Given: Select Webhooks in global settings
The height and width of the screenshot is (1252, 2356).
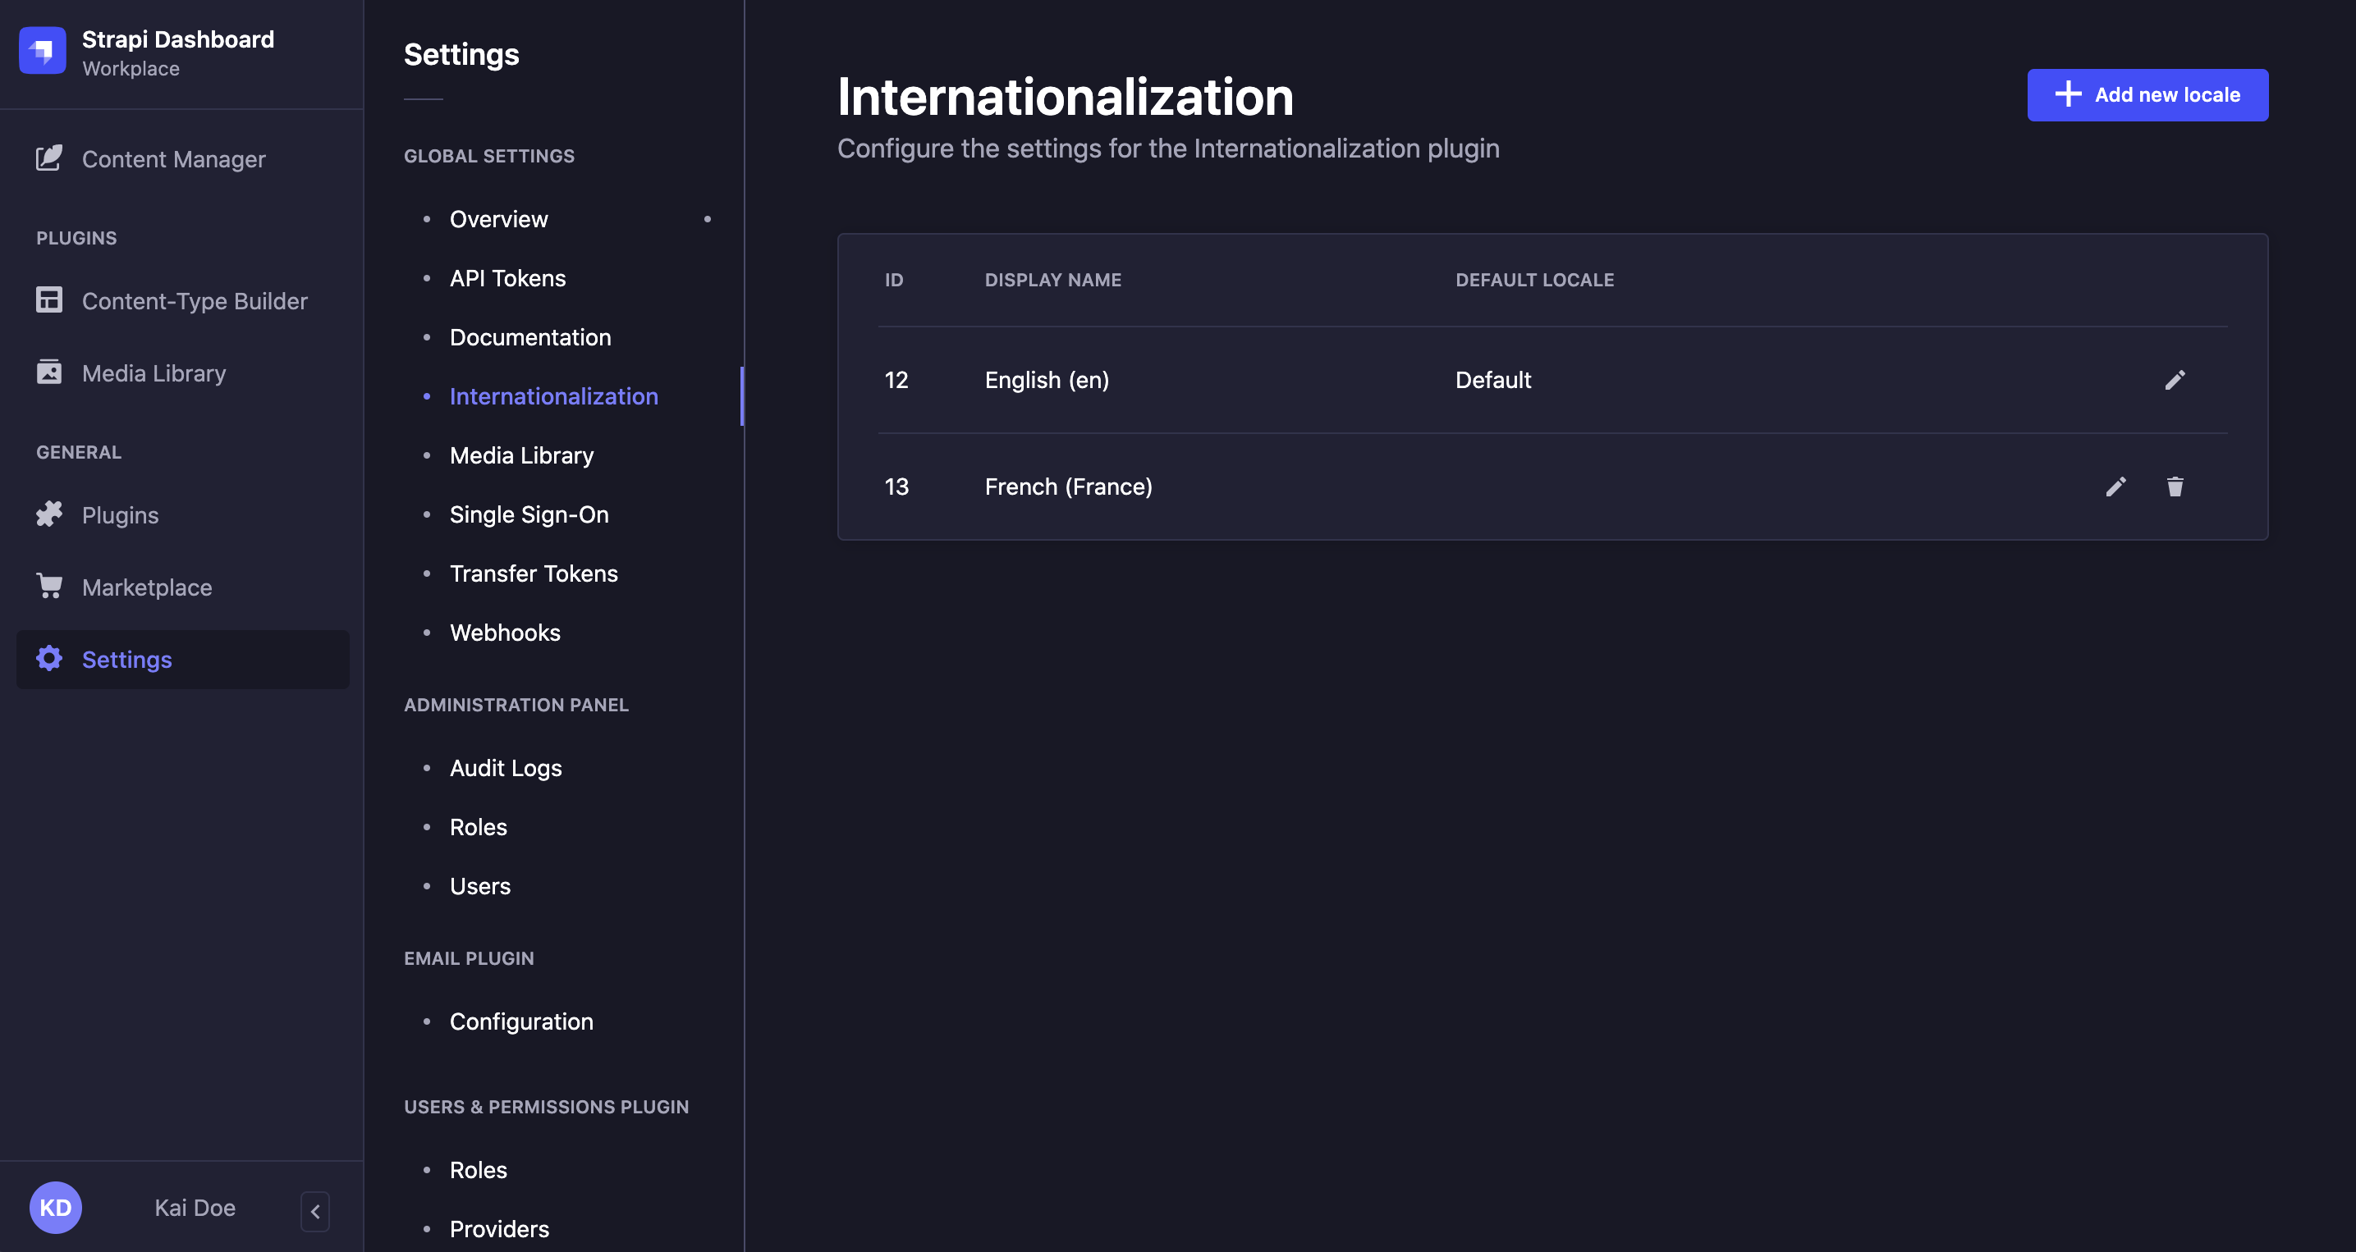Looking at the screenshot, I should 504,633.
